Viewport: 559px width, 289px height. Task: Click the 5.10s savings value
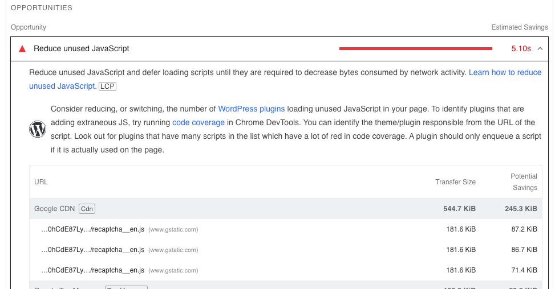pyautogui.click(x=521, y=49)
